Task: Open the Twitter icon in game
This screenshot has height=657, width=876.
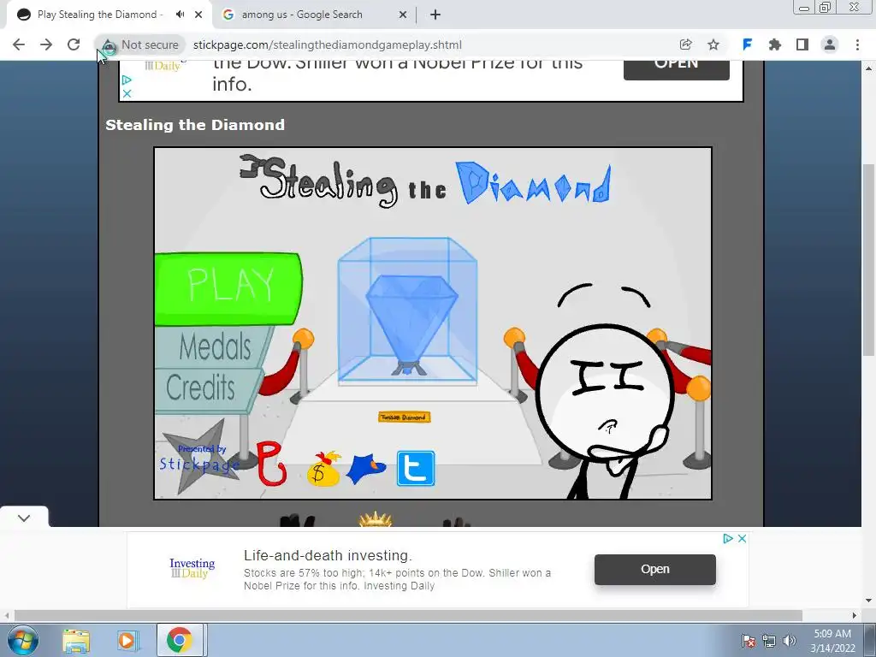Action: [416, 468]
